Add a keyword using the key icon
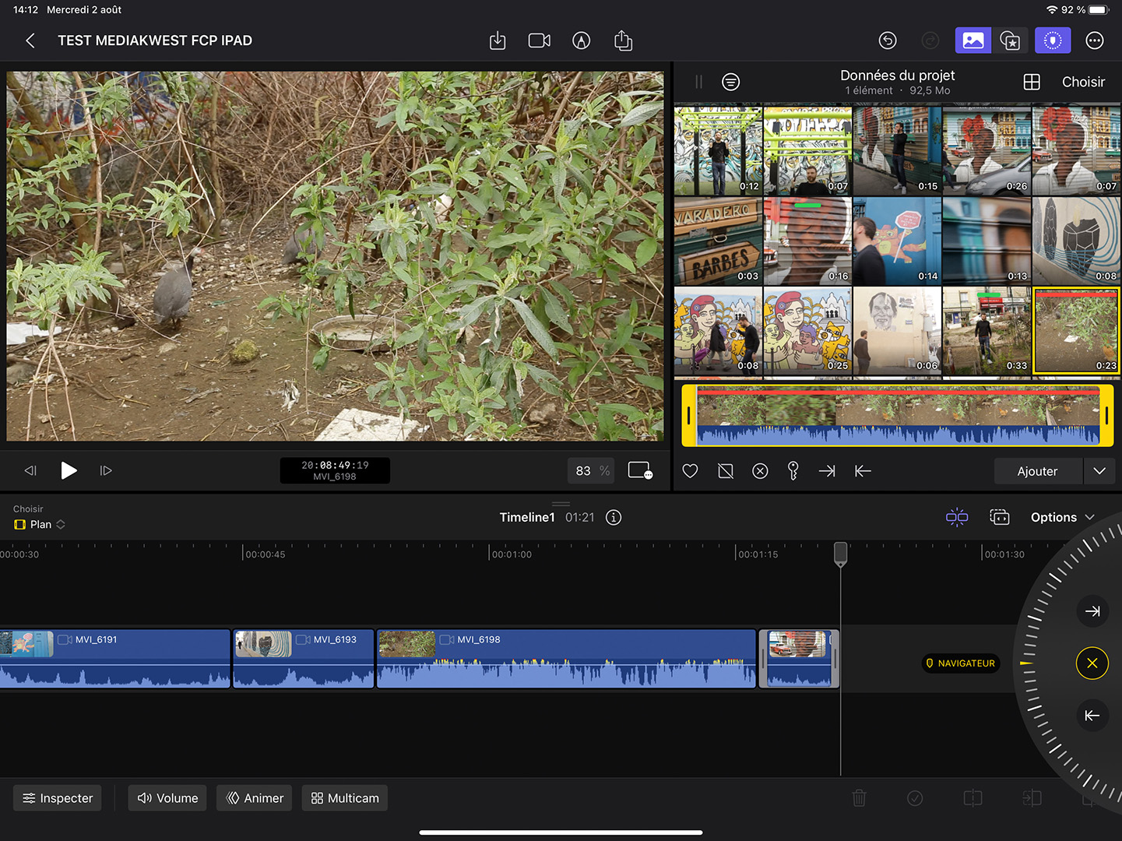1122x841 pixels. tap(793, 471)
